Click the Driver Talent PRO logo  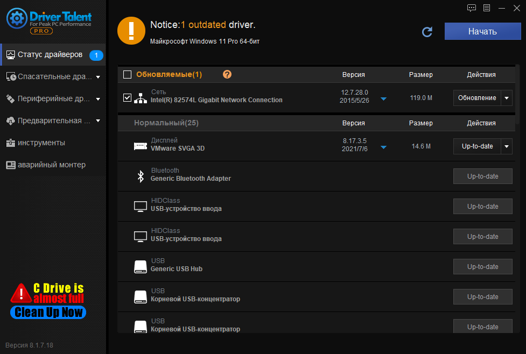coord(50,21)
